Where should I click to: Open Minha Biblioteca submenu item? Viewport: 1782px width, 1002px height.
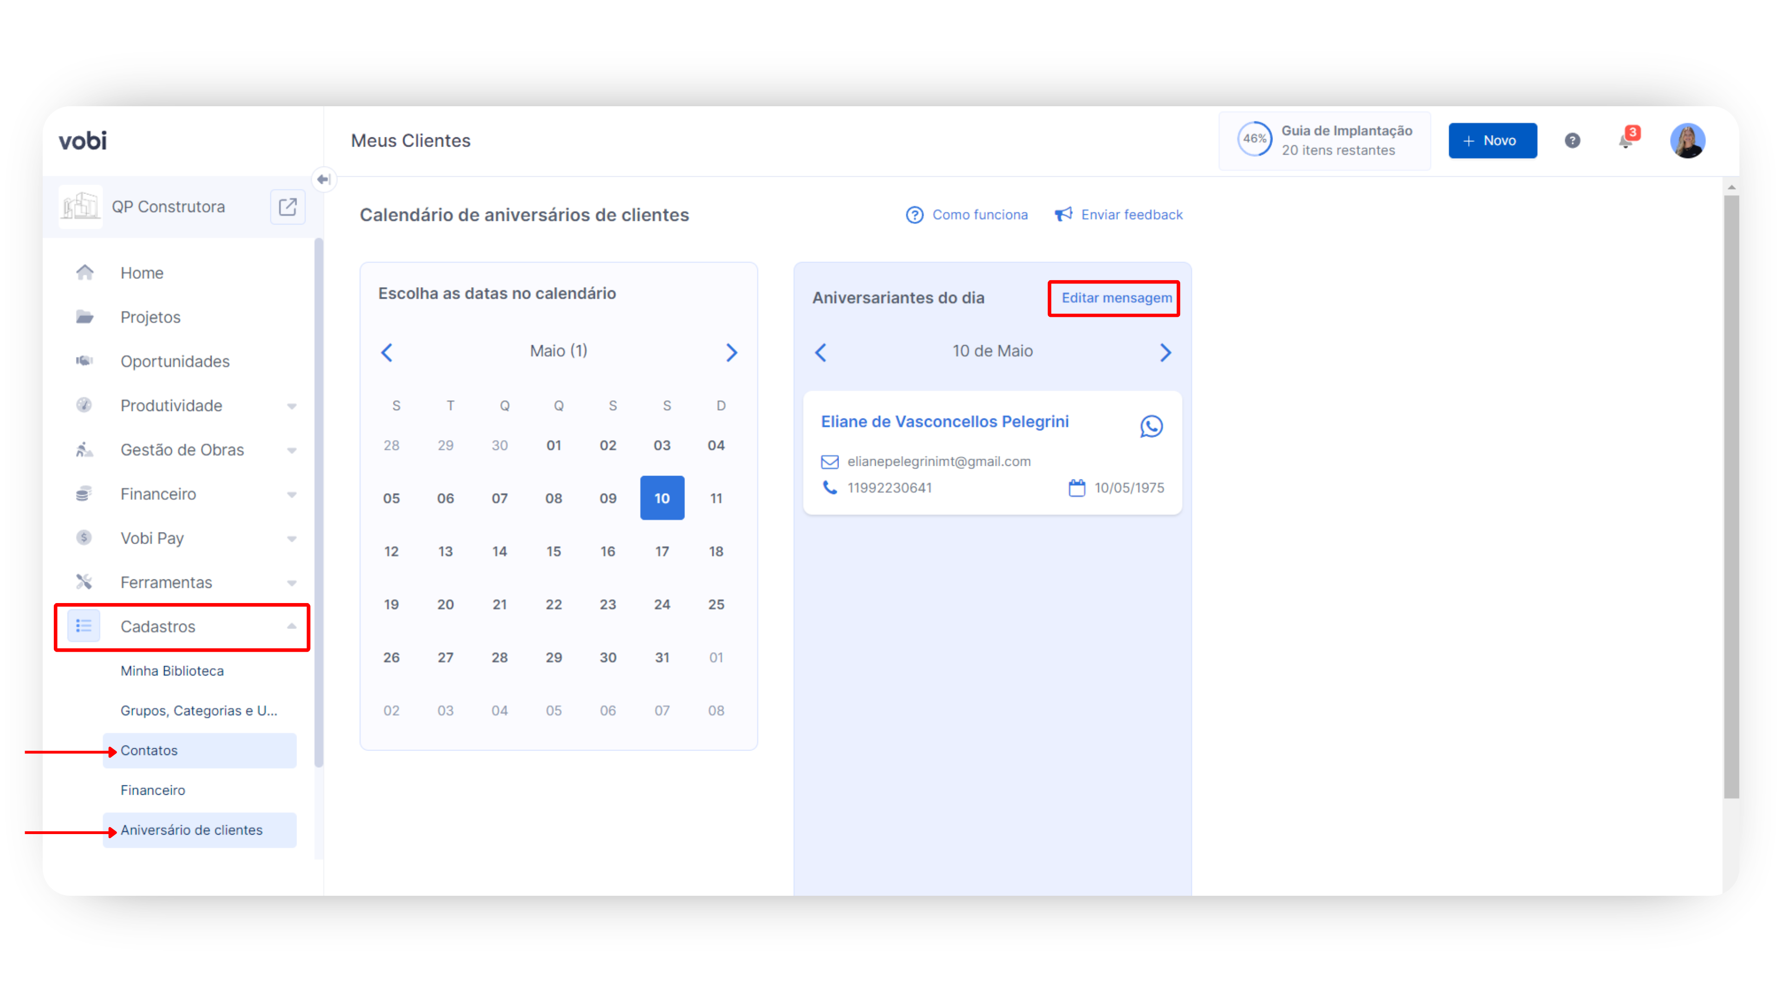pyautogui.click(x=172, y=671)
